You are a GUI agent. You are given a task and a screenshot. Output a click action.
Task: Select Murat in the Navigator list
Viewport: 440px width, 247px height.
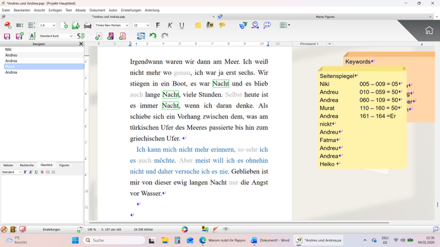click(44, 67)
